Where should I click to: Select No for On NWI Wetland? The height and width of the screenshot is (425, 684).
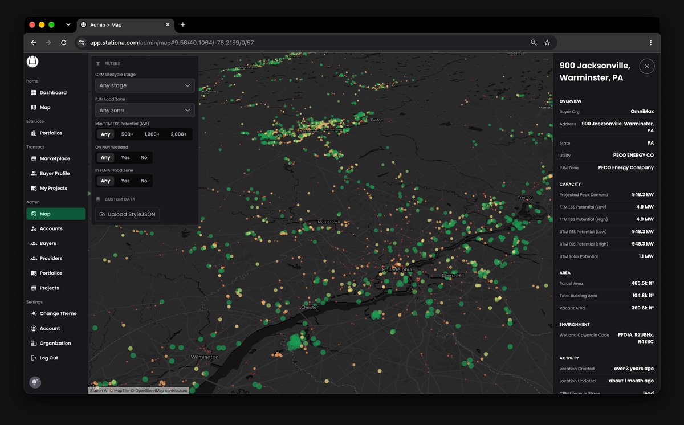(144, 157)
